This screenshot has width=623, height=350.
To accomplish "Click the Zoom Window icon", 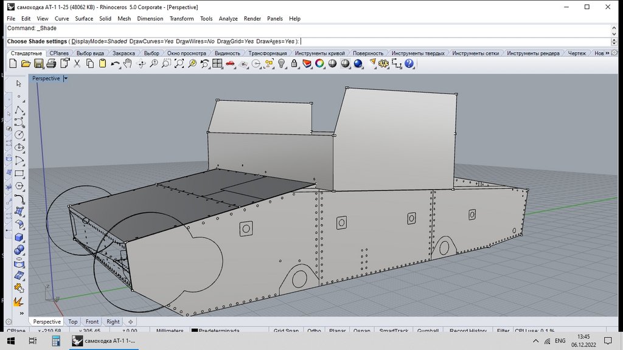I will pos(167,63).
